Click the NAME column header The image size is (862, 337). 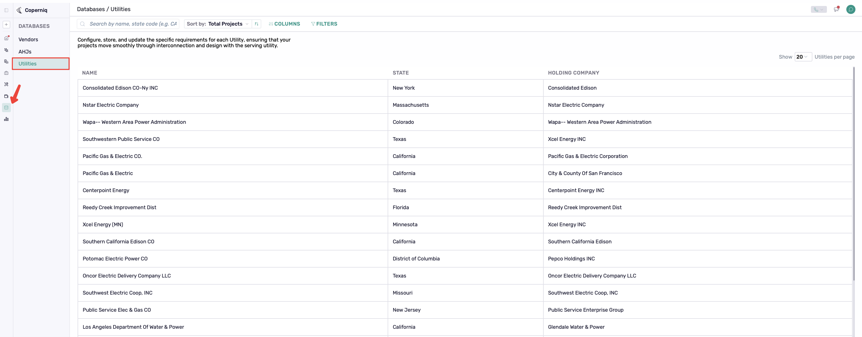tap(90, 73)
